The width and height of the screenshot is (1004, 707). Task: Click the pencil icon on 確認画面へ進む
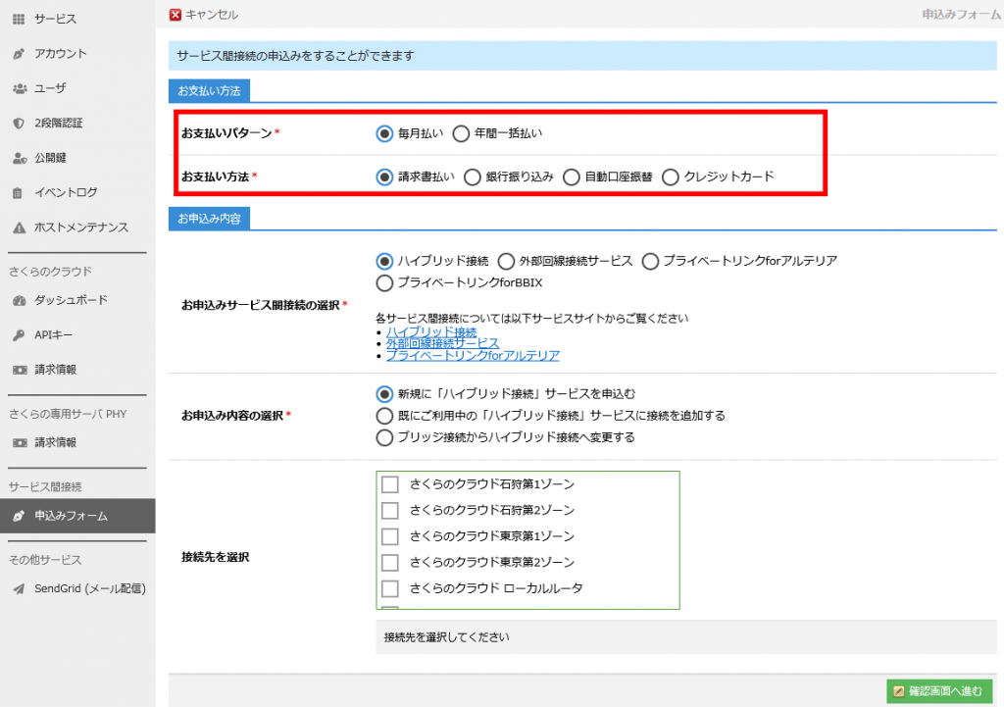tap(899, 691)
